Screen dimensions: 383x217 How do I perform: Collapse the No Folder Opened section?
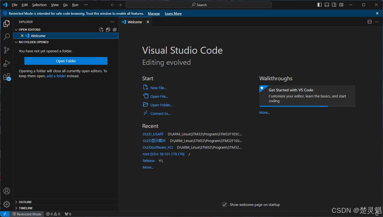[16, 42]
